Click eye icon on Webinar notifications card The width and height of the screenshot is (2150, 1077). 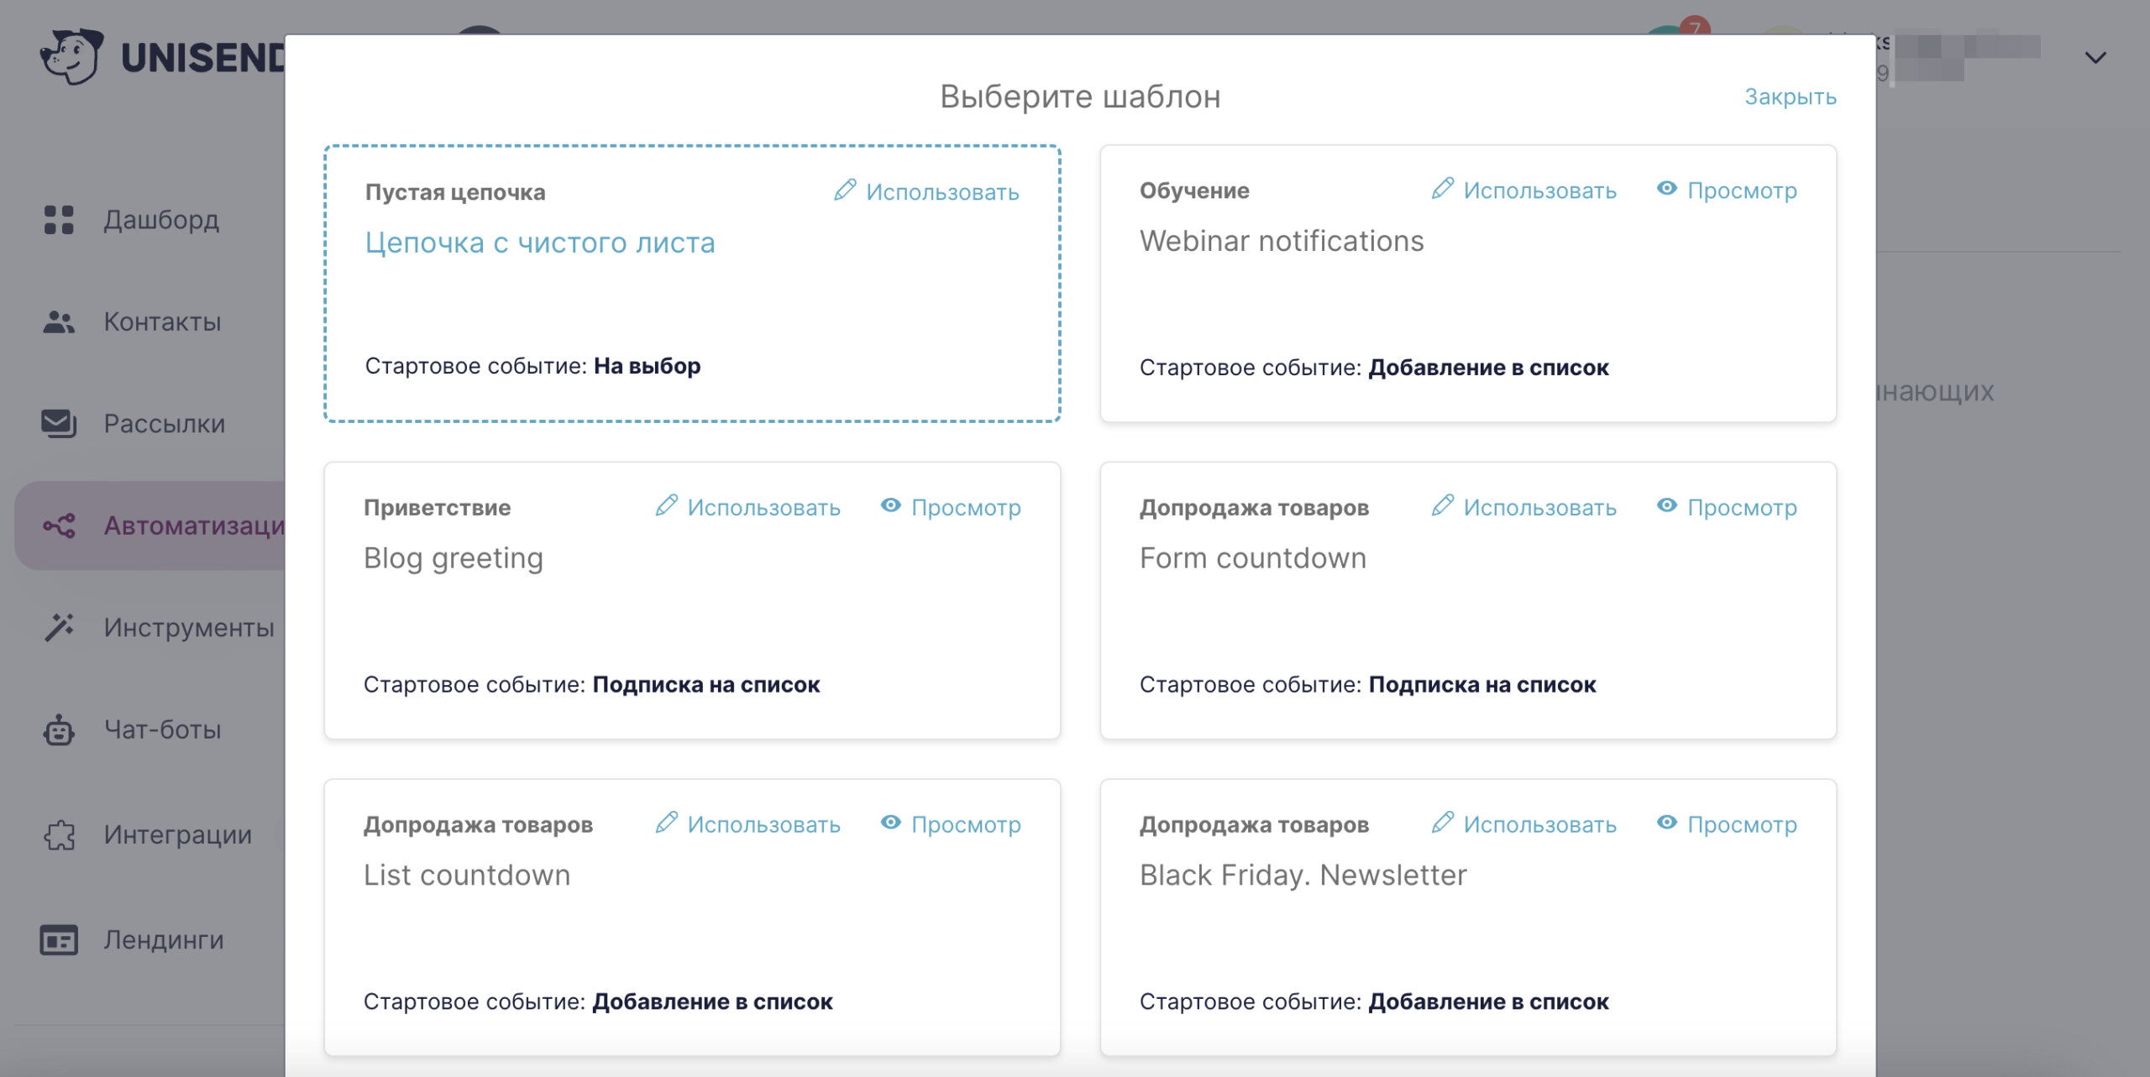coord(1666,188)
